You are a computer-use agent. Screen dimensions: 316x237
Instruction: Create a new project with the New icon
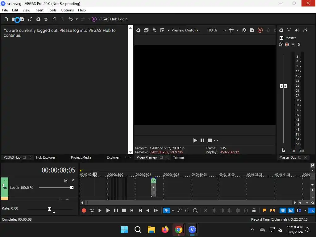tap(6, 19)
